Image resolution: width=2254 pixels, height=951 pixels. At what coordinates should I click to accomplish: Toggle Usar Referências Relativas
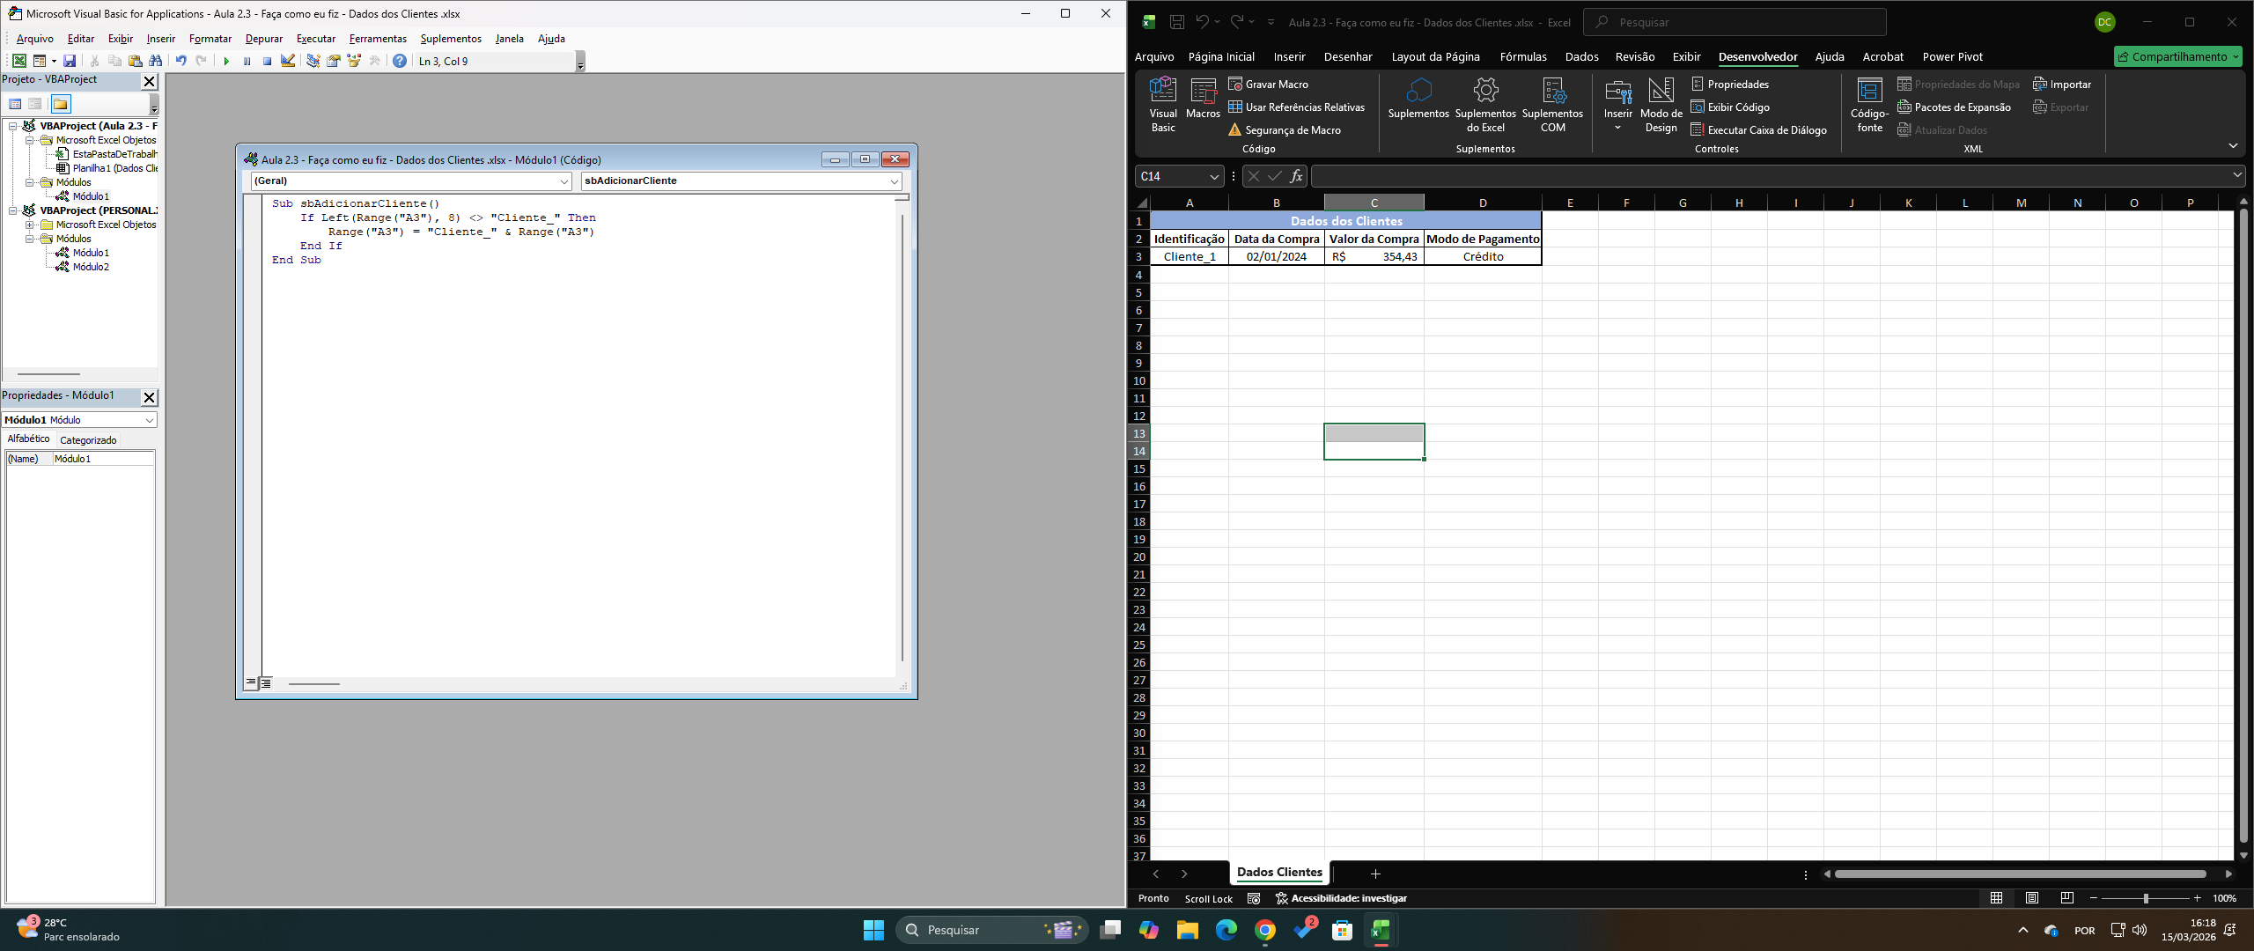[x=1296, y=107]
